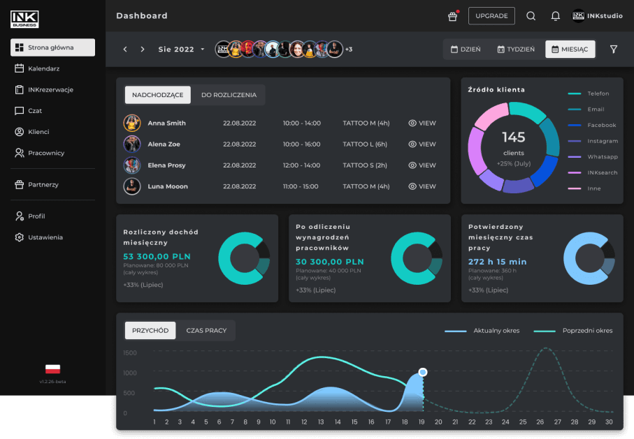The image size is (634, 439).
Task: Click the 12:00 - 14:00 time
Action: pyautogui.click(x=301, y=165)
